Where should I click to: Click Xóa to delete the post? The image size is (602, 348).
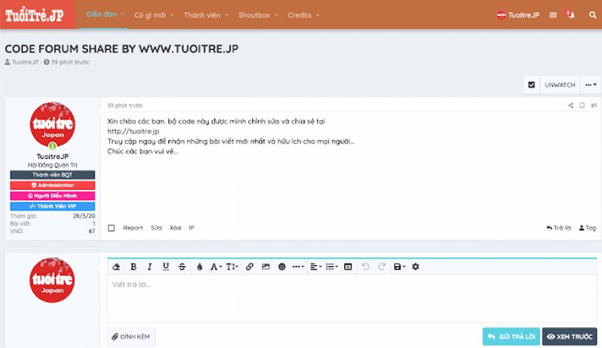pos(175,228)
